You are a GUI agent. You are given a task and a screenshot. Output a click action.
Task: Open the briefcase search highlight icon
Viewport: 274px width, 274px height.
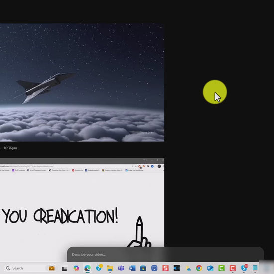point(52,268)
